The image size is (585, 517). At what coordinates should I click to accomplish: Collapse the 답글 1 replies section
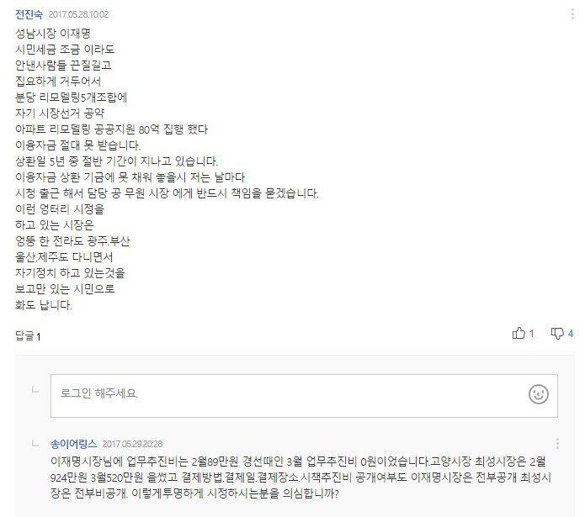point(28,336)
